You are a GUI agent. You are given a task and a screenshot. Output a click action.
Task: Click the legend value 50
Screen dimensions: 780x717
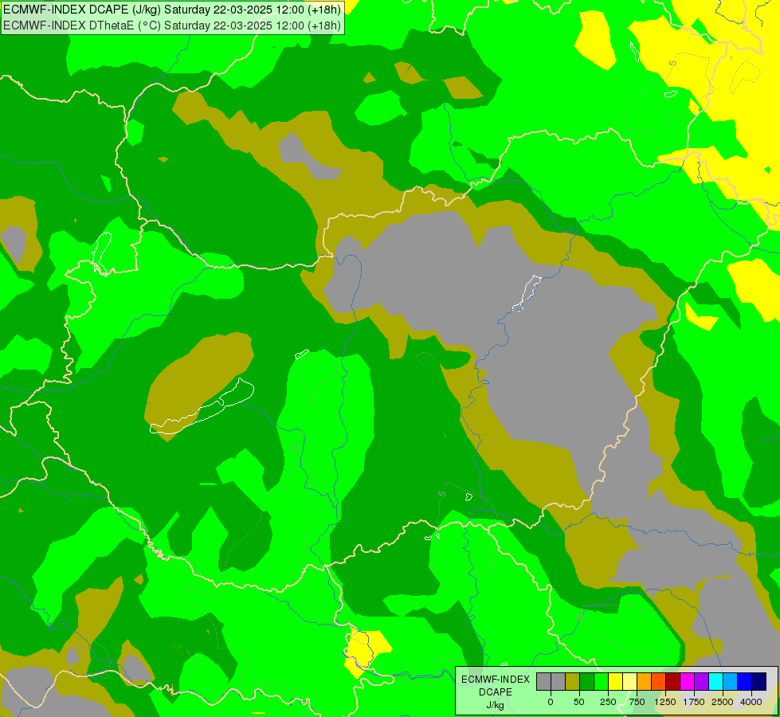point(579,702)
